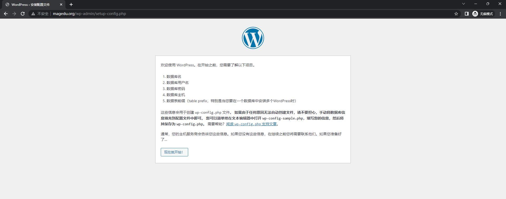Click the browser back arrow
This screenshot has width=506, height=199.
(x=6, y=14)
